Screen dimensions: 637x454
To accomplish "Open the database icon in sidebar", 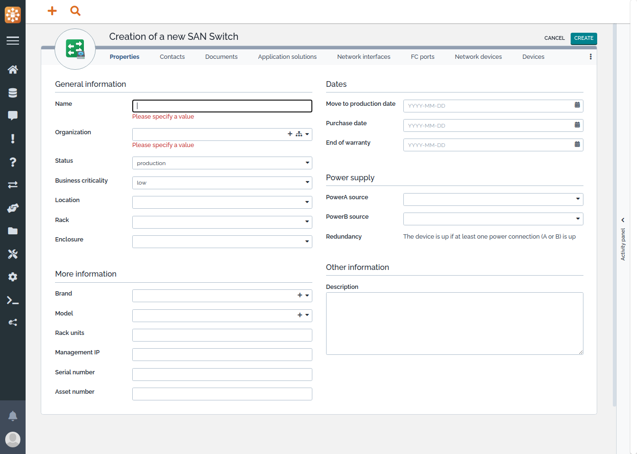I will click(x=13, y=93).
